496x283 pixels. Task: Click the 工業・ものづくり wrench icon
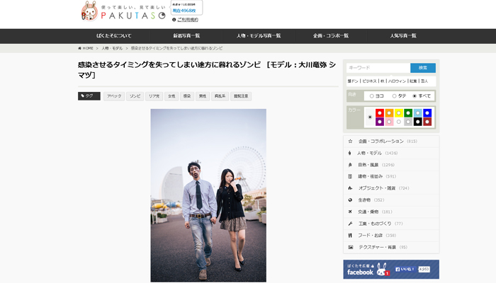tap(350, 224)
